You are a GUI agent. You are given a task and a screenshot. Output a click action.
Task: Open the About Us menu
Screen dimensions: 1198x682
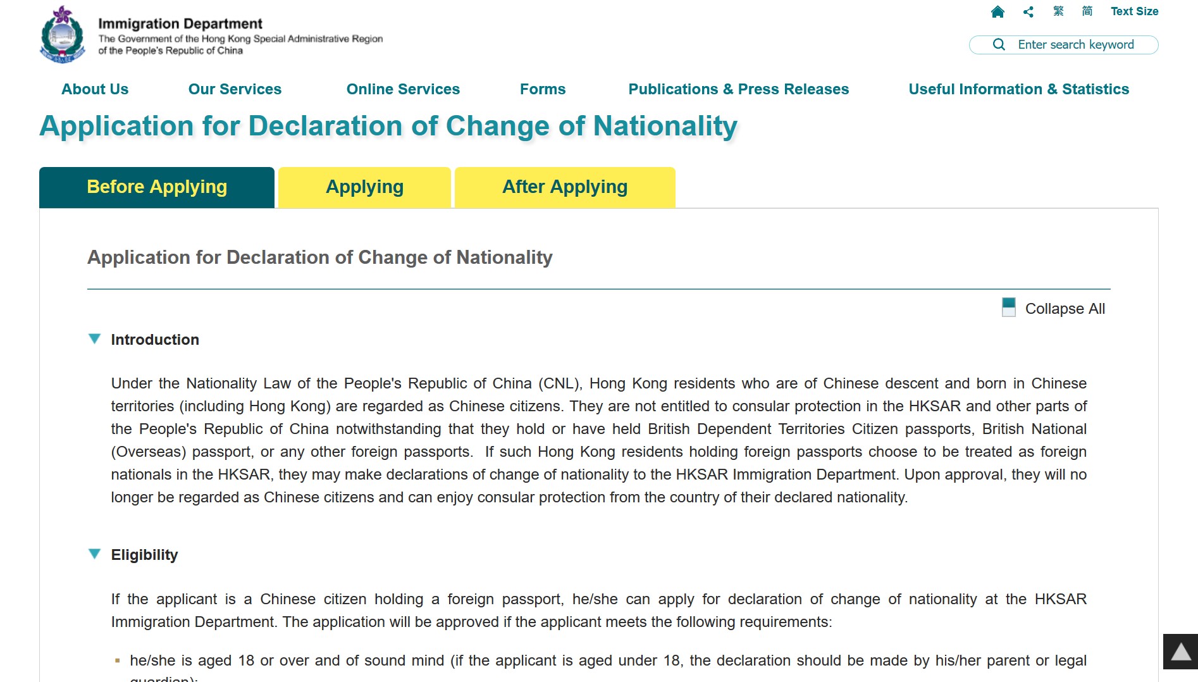coord(95,89)
